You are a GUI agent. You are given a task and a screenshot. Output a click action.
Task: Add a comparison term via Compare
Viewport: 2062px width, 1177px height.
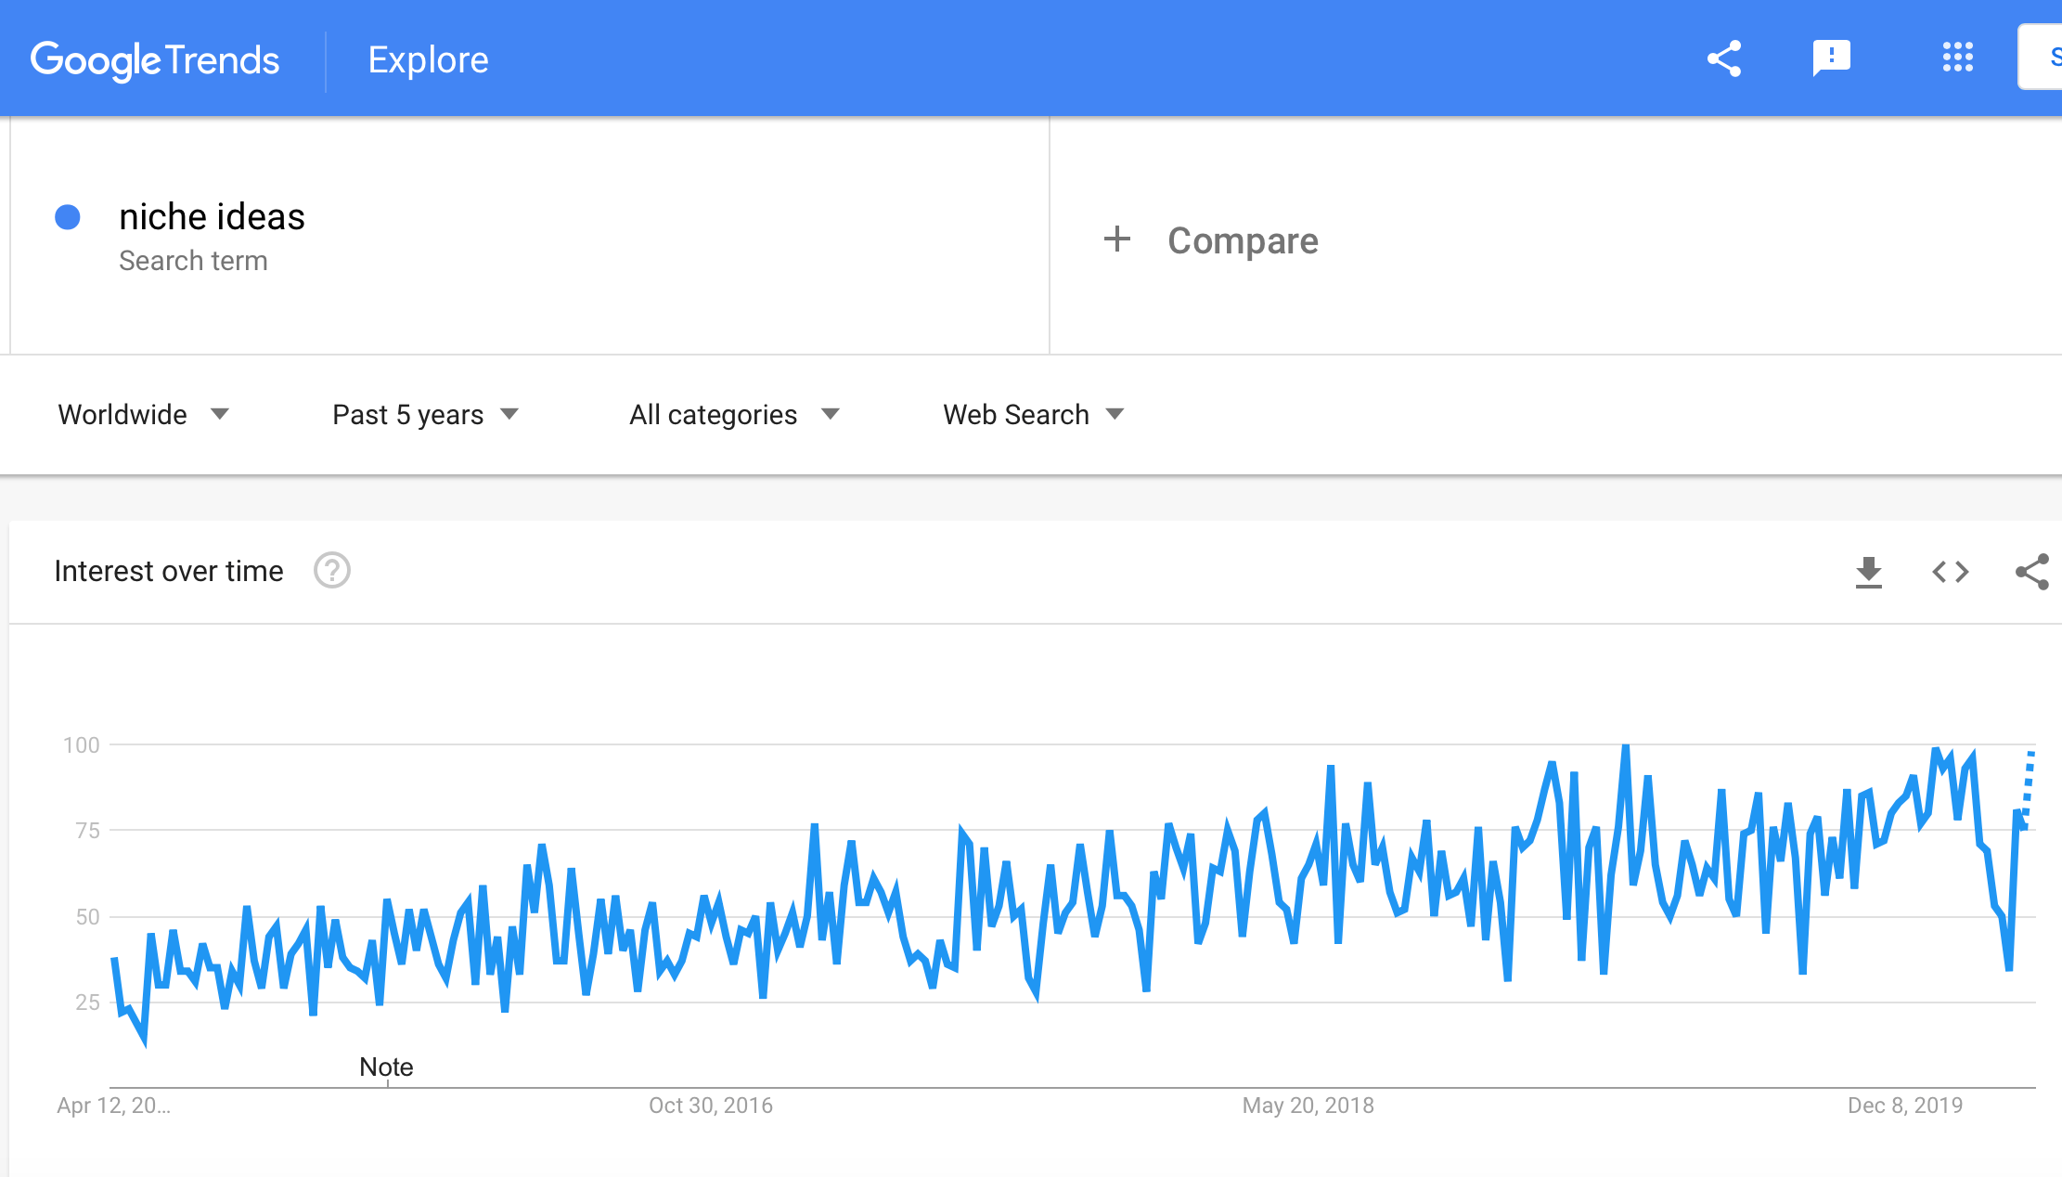(x=1242, y=240)
